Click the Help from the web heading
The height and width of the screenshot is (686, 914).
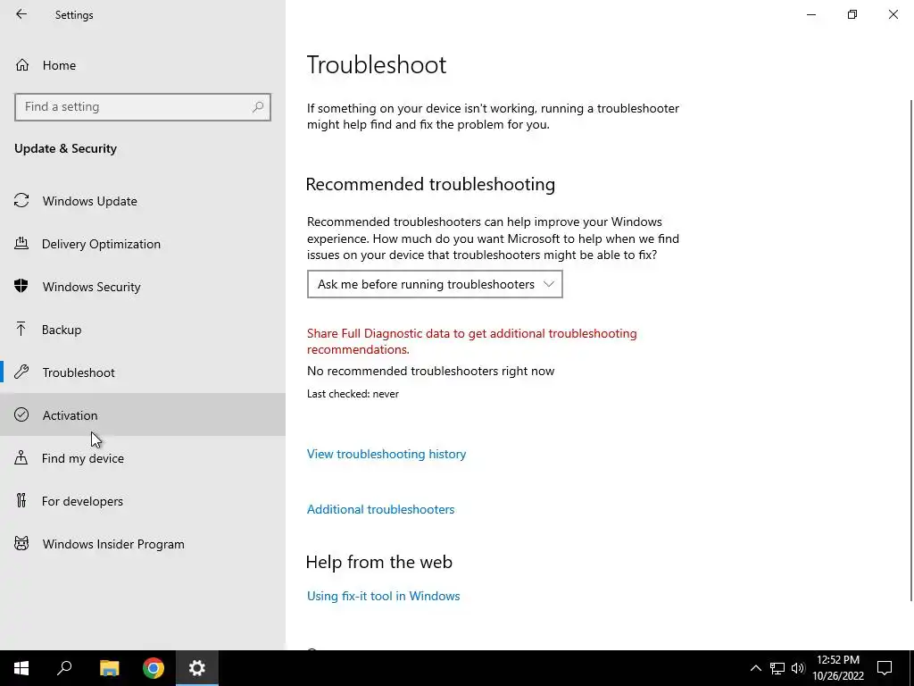click(x=378, y=562)
